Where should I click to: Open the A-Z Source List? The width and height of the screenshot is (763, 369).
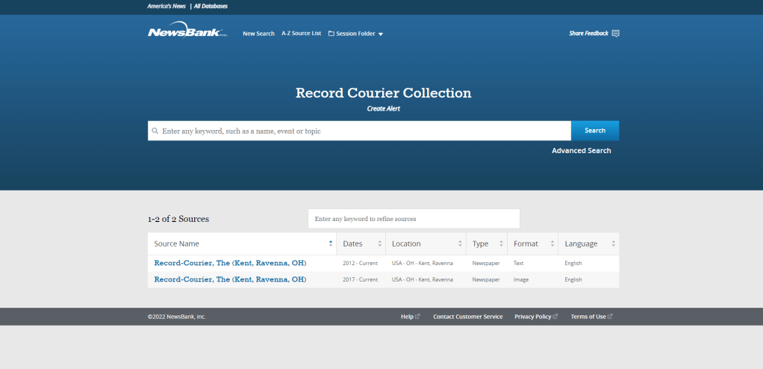click(x=301, y=34)
